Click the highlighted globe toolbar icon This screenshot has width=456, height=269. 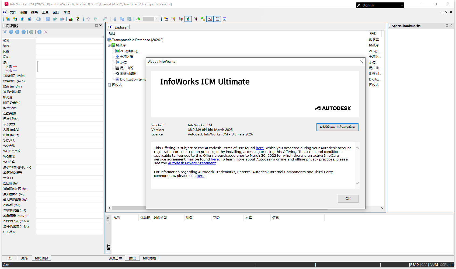coord(188,19)
